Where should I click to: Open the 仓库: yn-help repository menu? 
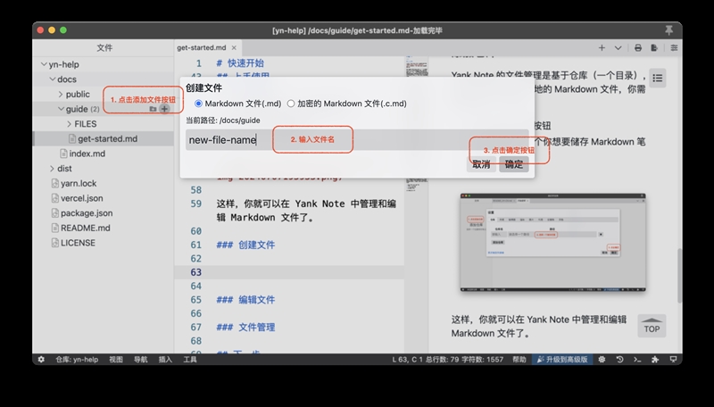tap(77, 359)
